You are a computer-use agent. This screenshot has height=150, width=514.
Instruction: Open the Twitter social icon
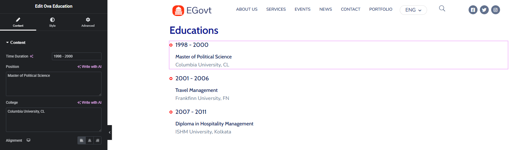484,10
